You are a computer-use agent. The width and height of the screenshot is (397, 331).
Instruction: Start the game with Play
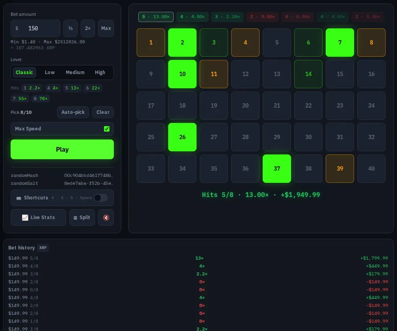pos(62,149)
